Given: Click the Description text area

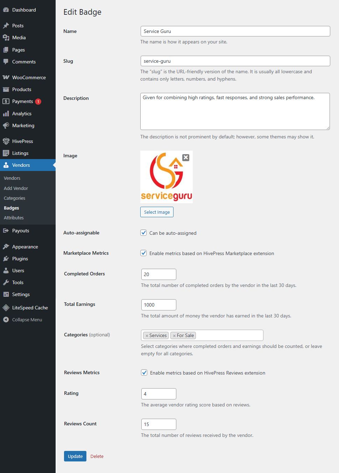Looking at the screenshot, I should tap(235, 111).
